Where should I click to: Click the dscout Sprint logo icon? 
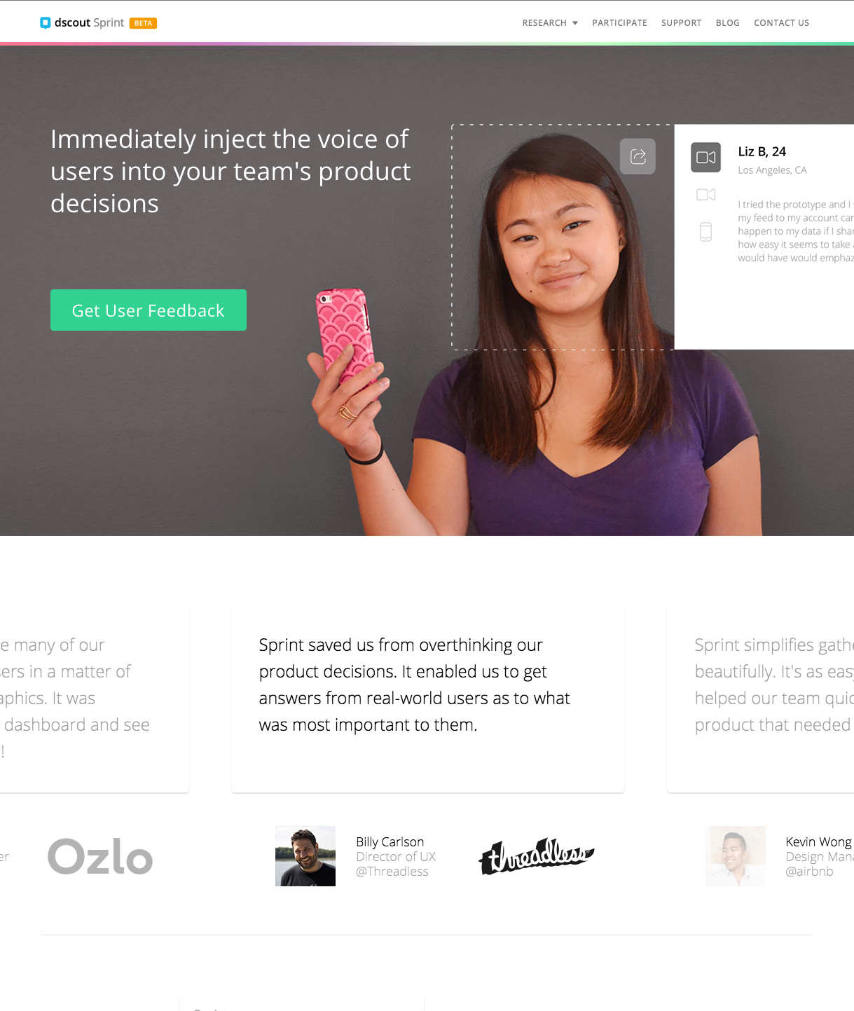tap(46, 23)
